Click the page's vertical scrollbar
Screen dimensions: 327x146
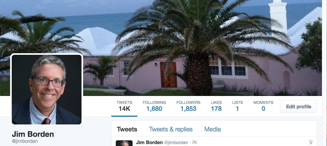pos(324,73)
